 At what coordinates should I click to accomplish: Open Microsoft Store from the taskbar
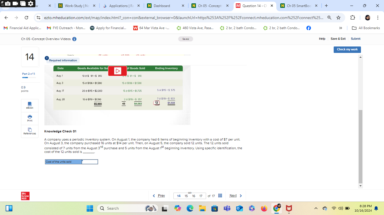pyautogui.click(x=214, y=208)
